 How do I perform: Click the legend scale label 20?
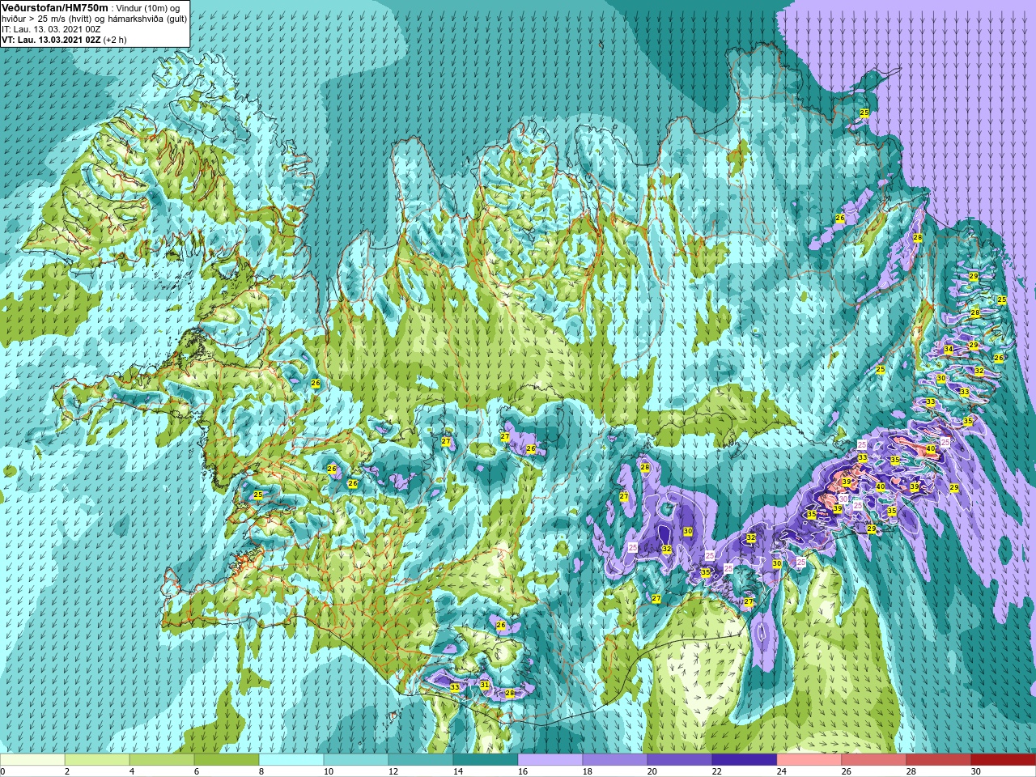pyautogui.click(x=652, y=771)
